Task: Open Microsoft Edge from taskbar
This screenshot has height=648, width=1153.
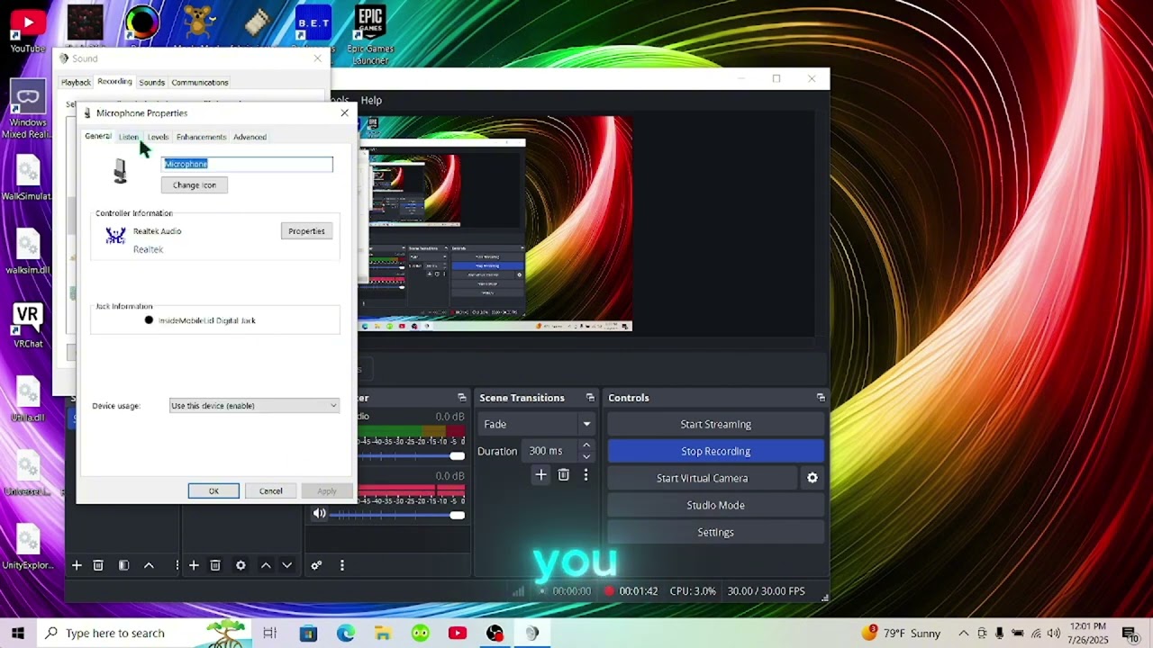Action: [x=346, y=633]
